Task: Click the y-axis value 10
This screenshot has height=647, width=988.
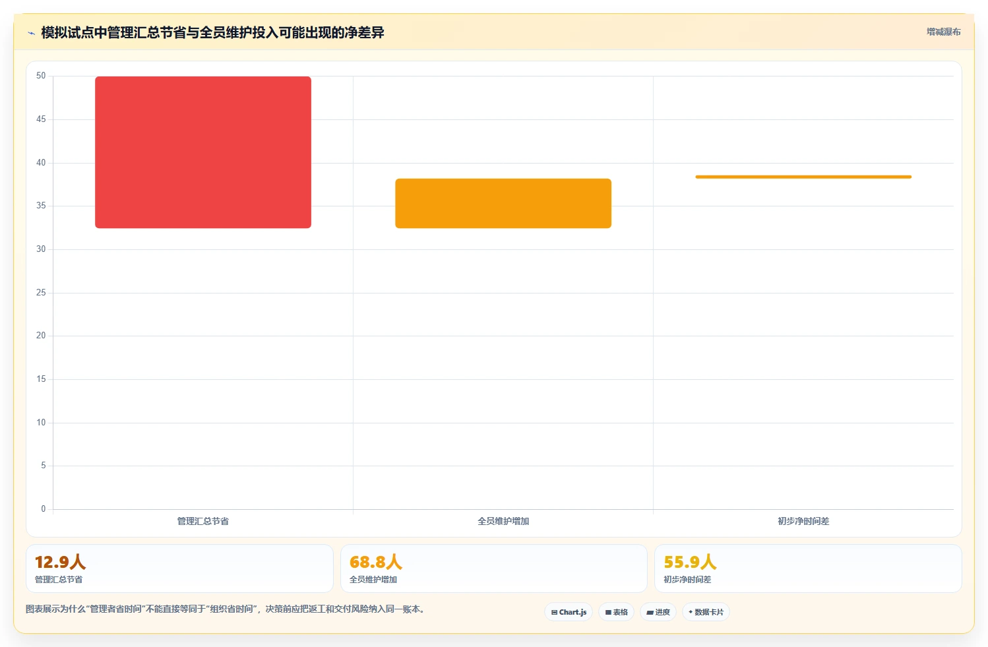Action: 41,422
